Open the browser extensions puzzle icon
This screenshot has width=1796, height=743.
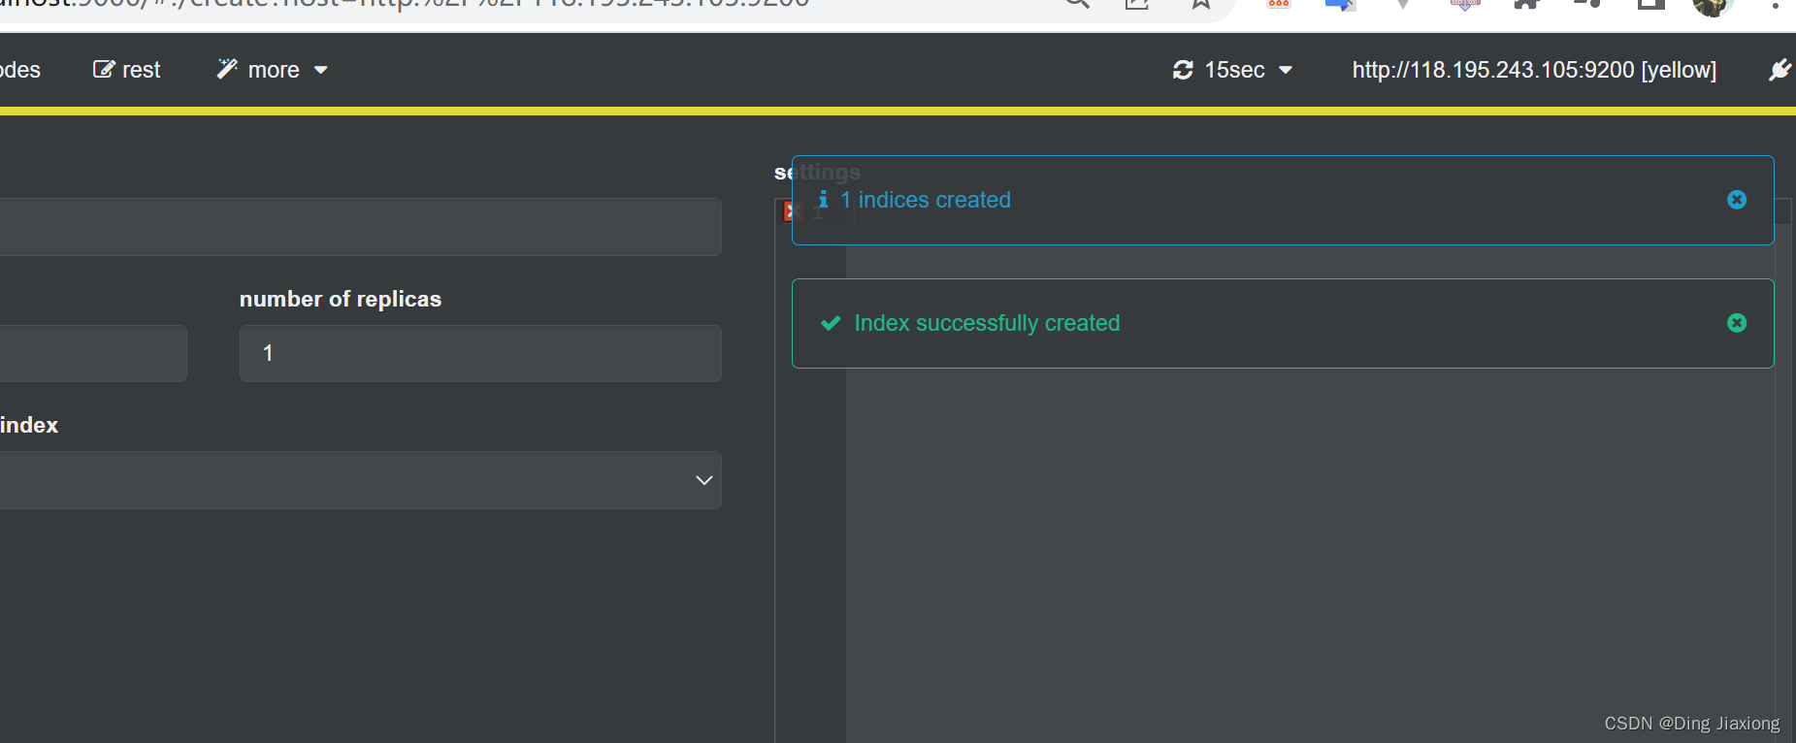(1527, 5)
